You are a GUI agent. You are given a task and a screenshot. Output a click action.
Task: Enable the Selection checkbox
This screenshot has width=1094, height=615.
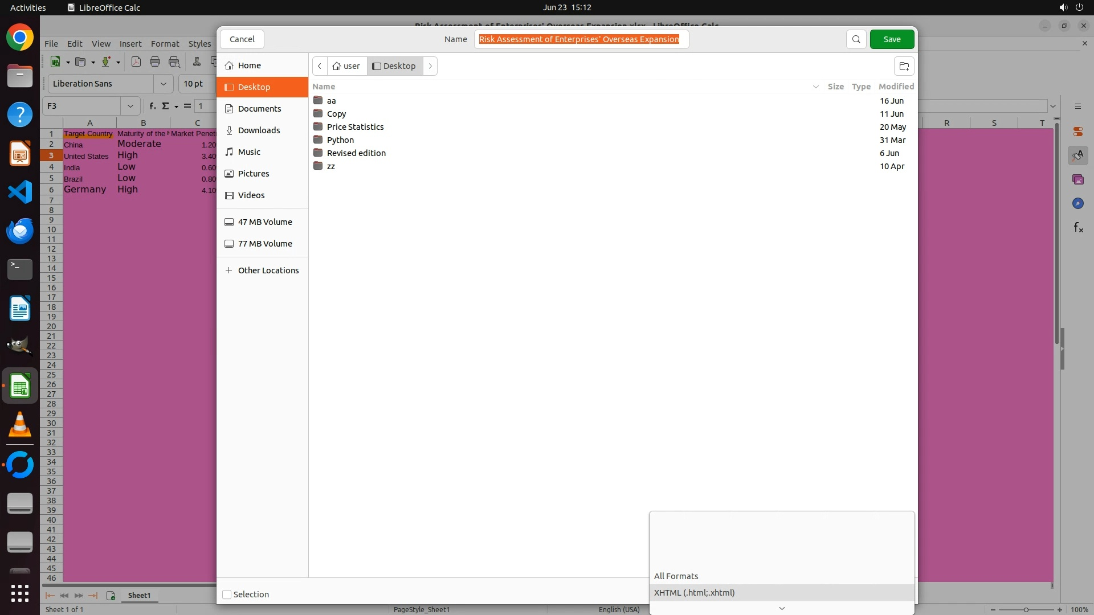227,594
